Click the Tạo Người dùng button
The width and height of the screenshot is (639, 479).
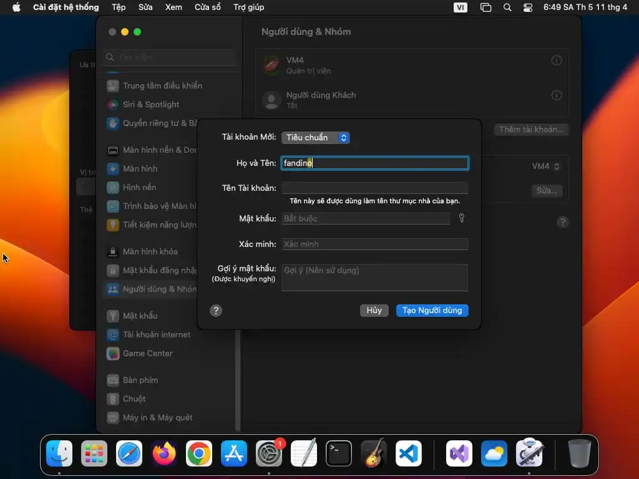(432, 311)
